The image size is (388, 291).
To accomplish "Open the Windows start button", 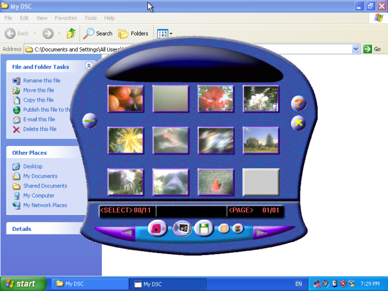I will (x=23, y=284).
